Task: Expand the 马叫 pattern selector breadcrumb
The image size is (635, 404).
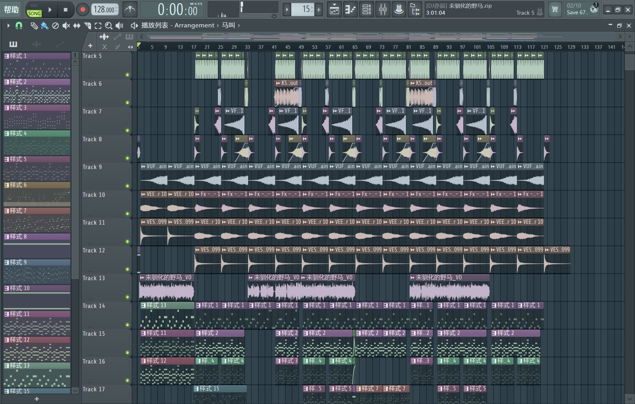Action: coord(228,25)
